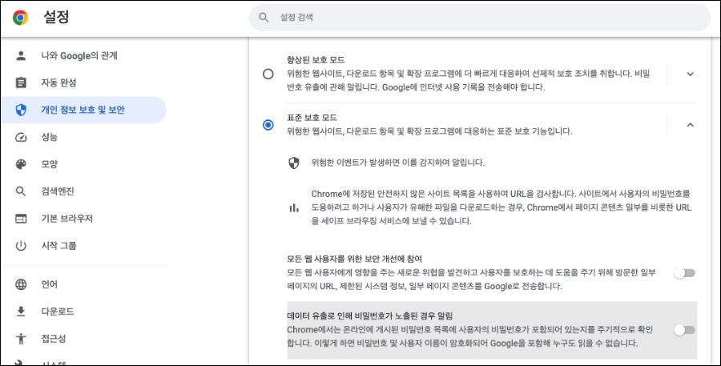Click the speedometer icon for 성능

point(21,137)
